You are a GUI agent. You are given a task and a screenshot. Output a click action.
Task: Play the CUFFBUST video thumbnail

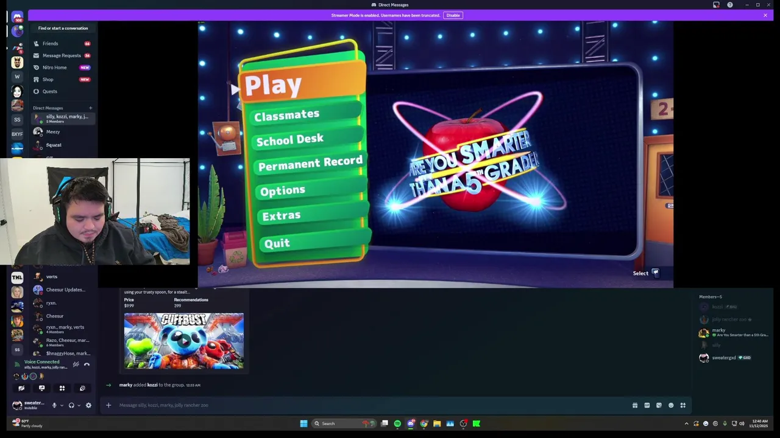point(183,341)
